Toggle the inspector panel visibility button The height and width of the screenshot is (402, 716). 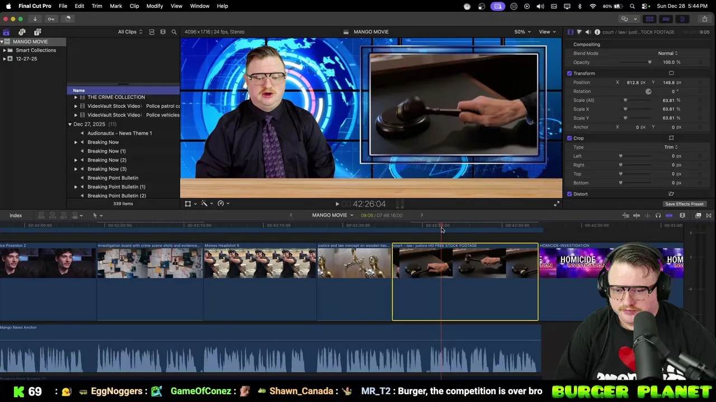682,18
